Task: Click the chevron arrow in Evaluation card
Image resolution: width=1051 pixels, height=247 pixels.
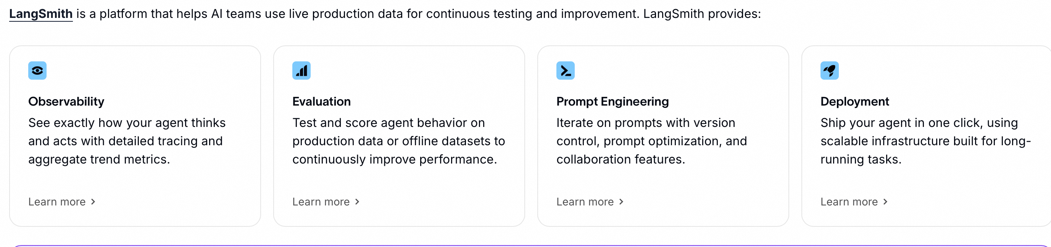Action: point(358,202)
